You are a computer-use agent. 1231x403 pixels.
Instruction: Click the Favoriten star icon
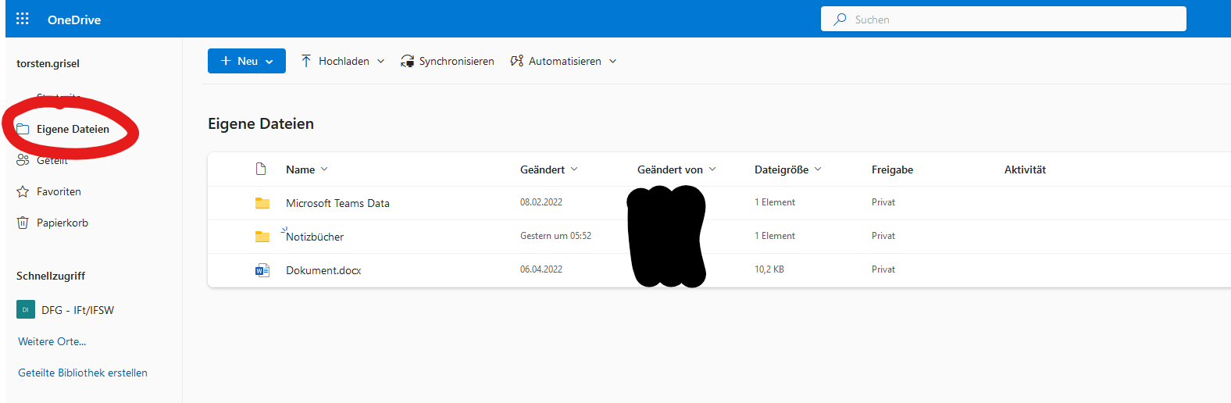click(23, 191)
